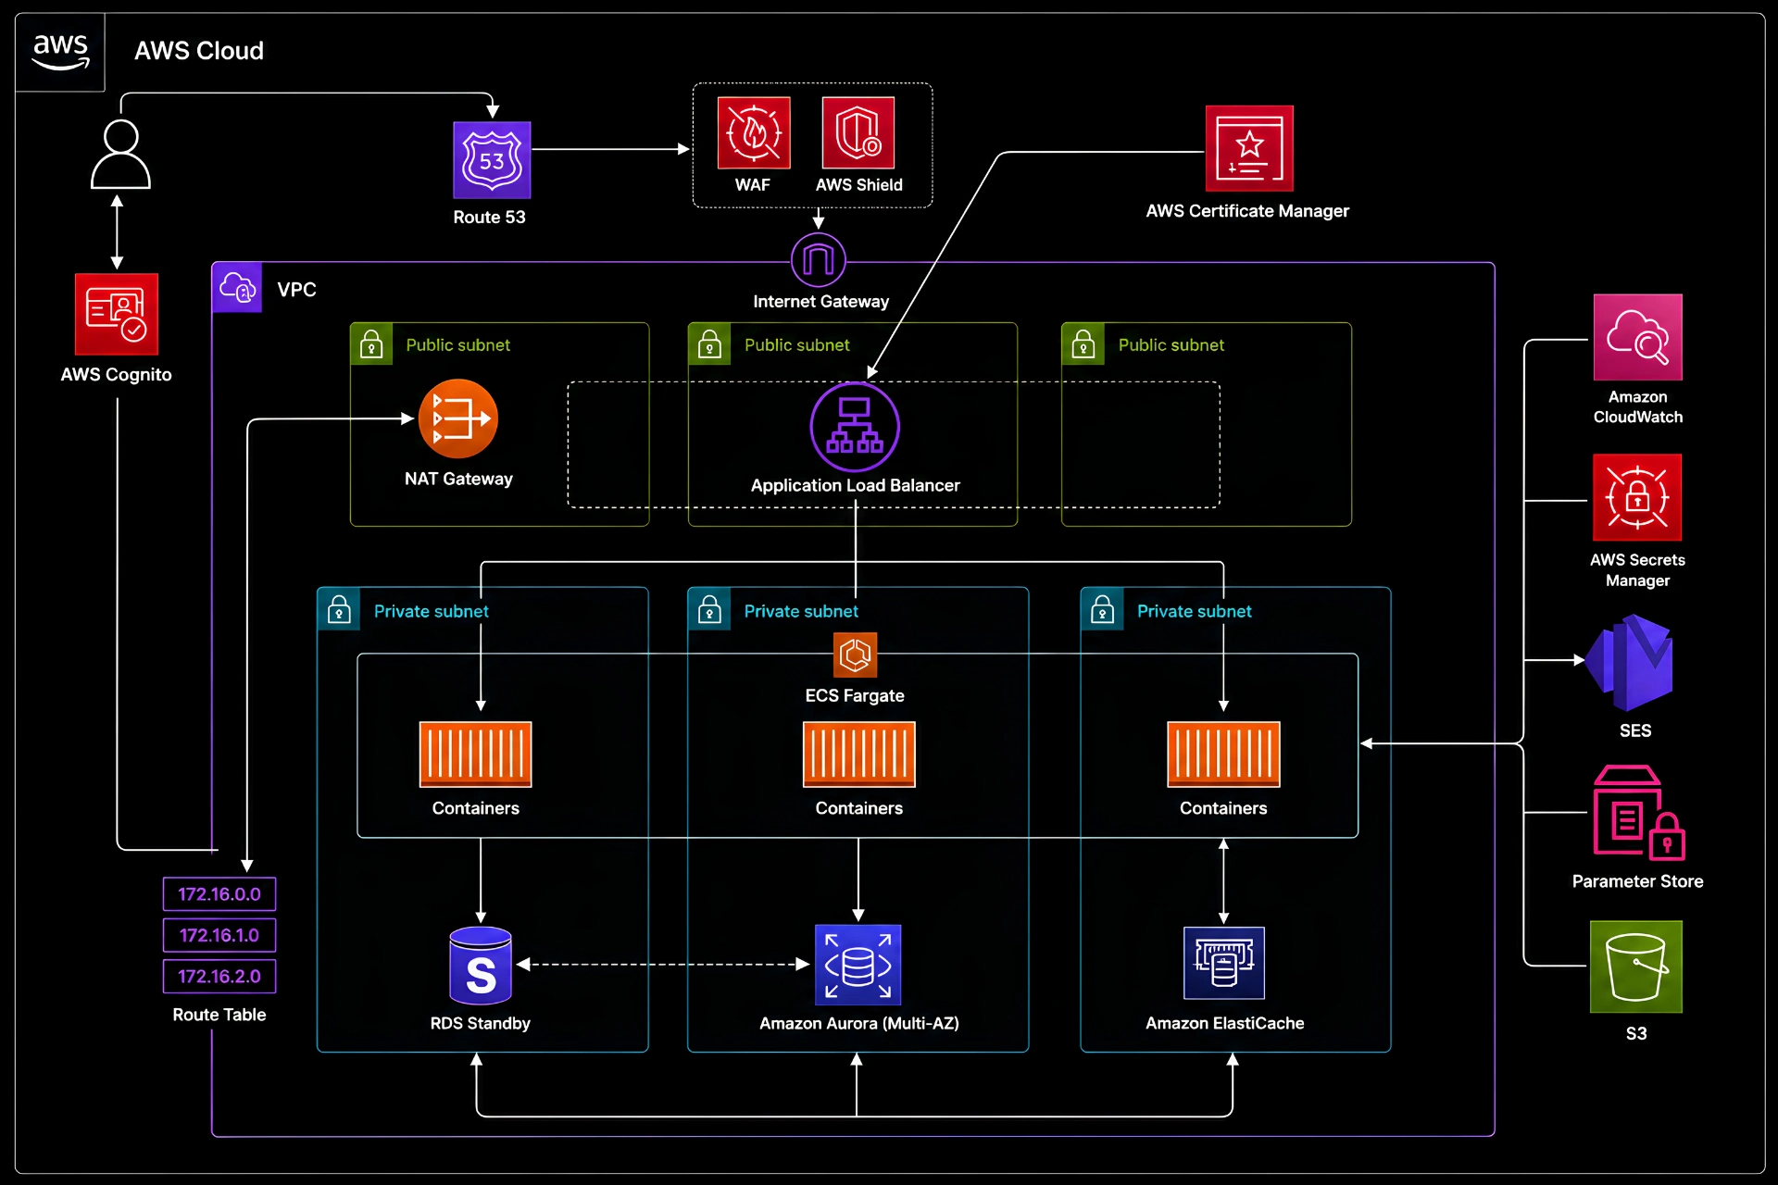Click the AWS Shield icon

click(x=858, y=133)
